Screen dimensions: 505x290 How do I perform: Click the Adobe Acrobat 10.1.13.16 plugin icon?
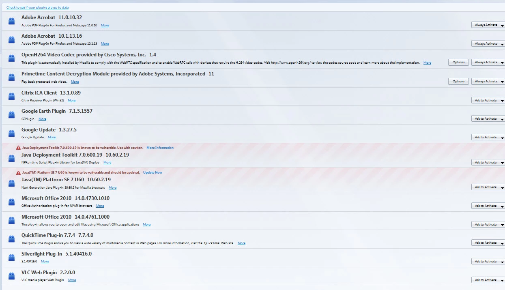point(12,39)
